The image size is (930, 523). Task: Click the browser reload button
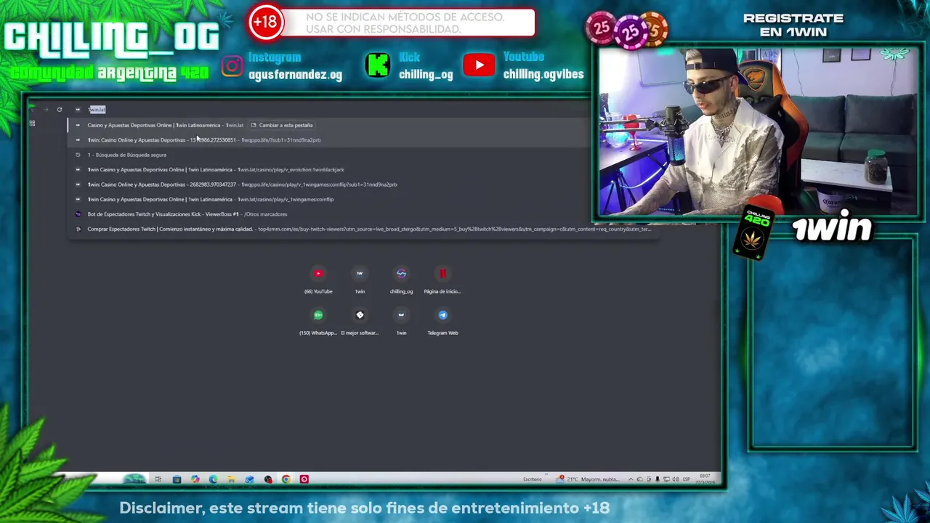(x=60, y=110)
